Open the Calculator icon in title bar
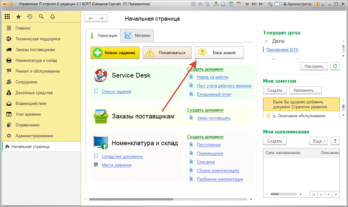This screenshot has height=207, width=348. [231, 4]
